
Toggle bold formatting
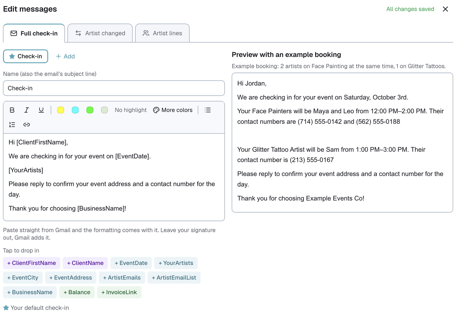point(12,110)
